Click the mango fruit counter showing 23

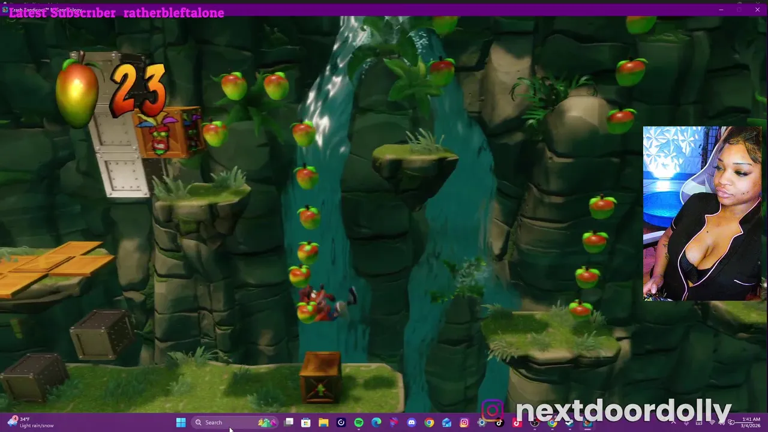click(111, 89)
